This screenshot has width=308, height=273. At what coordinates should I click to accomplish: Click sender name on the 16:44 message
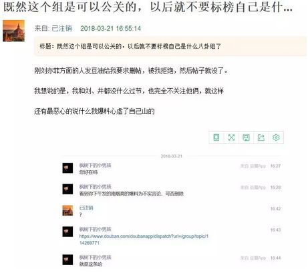(x=95, y=257)
